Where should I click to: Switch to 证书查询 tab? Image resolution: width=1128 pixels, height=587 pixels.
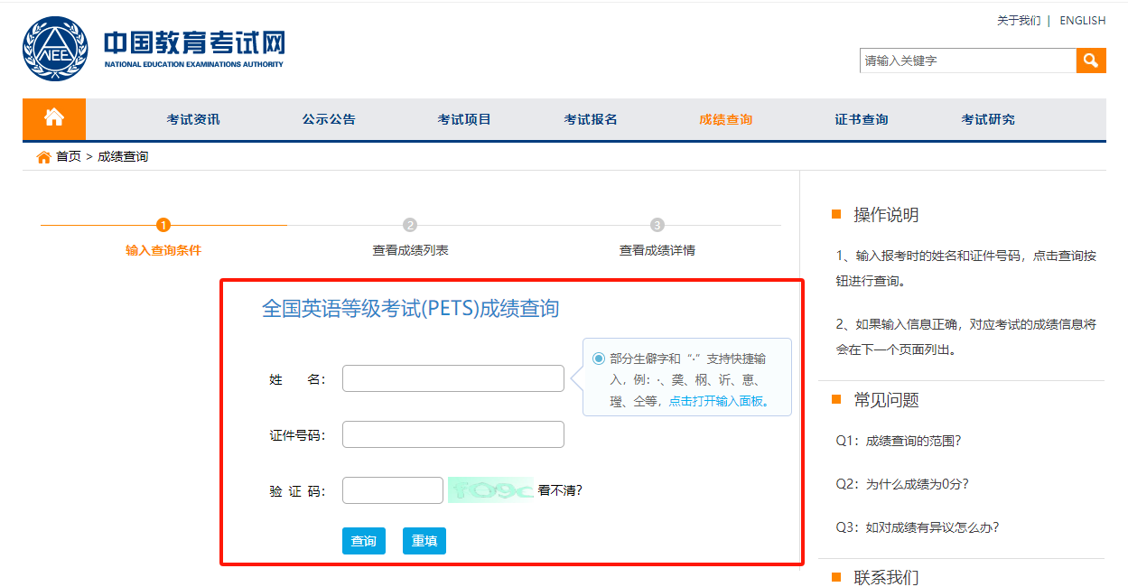[861, 118]
